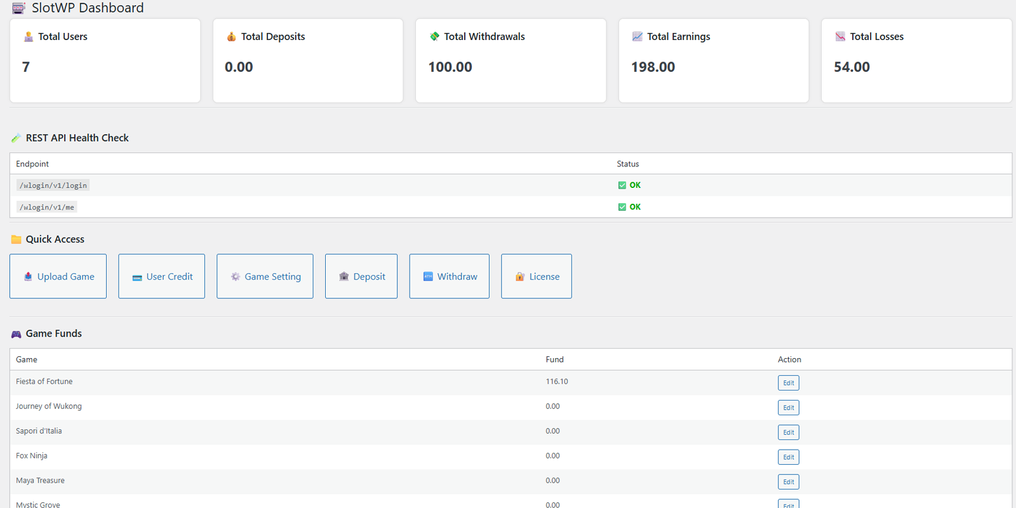
Task: Click the Journey of Wukong game name
Action: pos(49,406)
